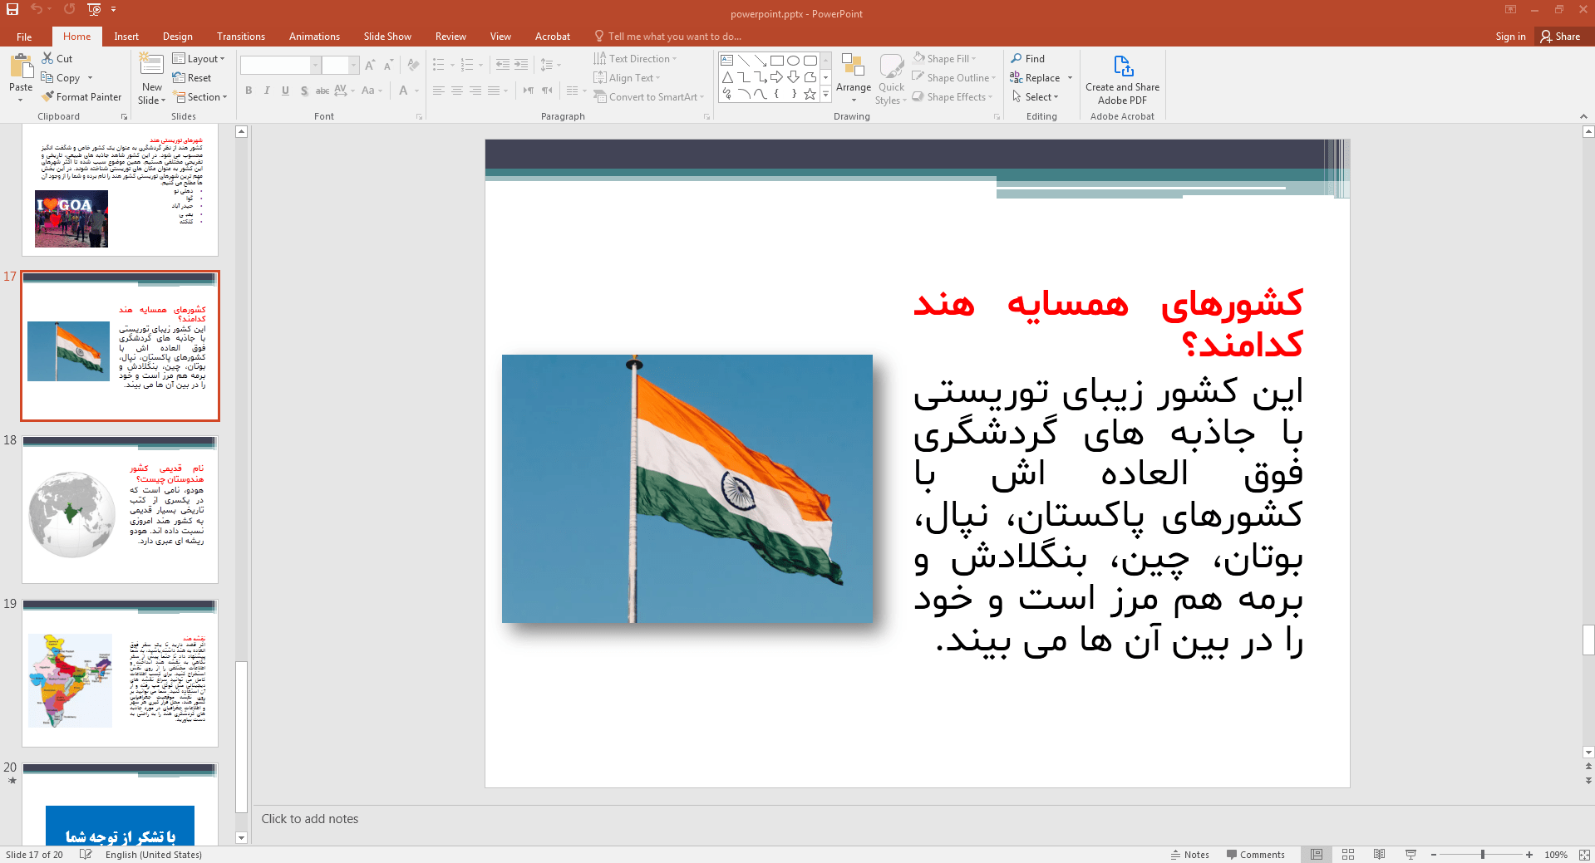Click the zoom out minus button
Image resolution: width=1595 pixels, height=863 pixels.
(x=1434, y=855)
